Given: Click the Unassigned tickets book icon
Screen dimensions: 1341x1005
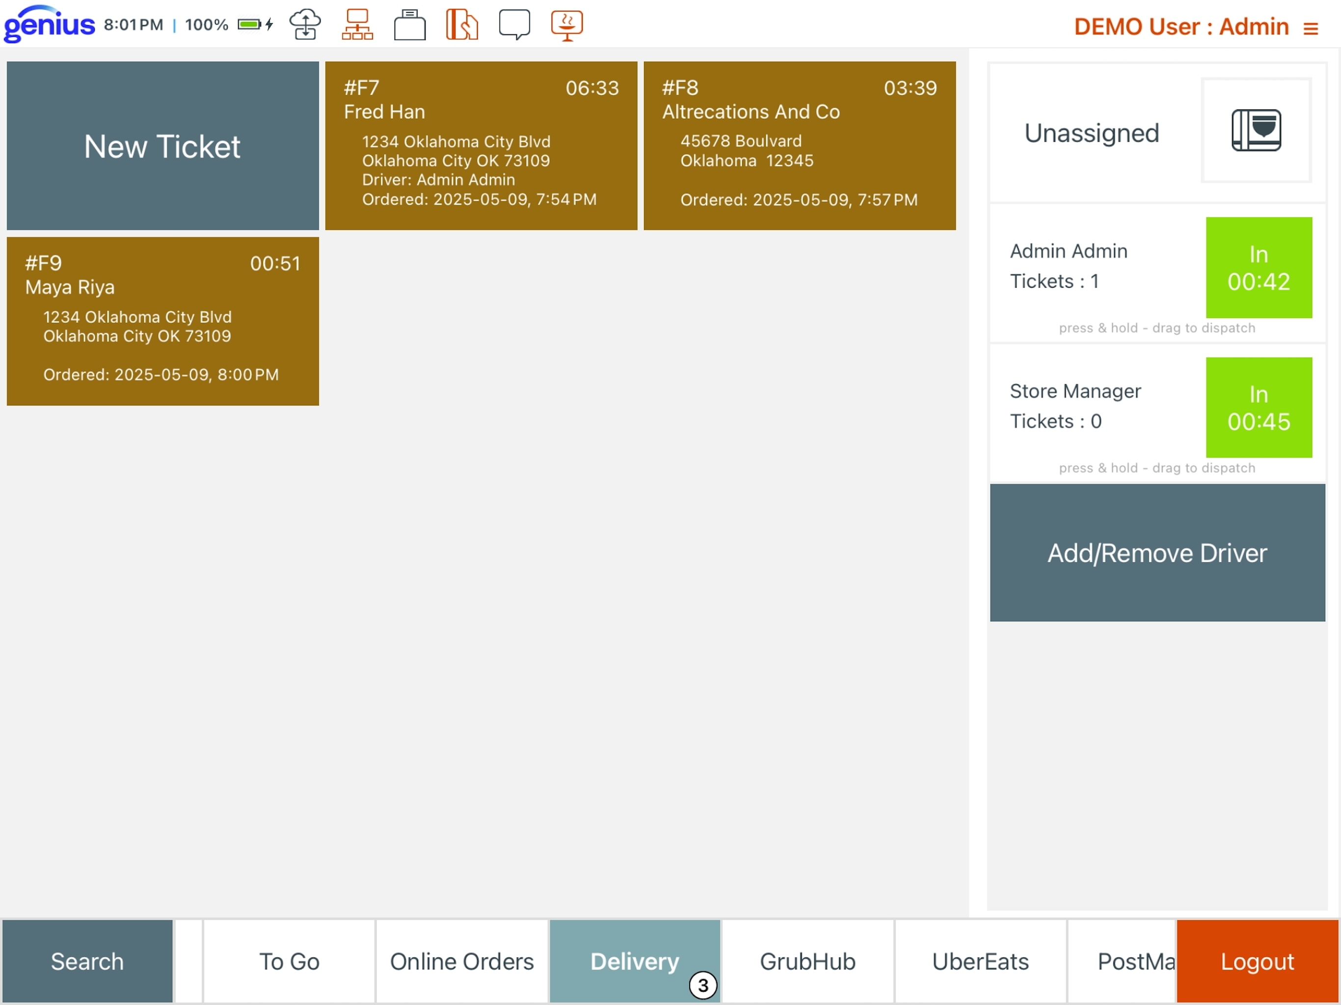Looking at the screenshot, I should tap(1256, 131).
